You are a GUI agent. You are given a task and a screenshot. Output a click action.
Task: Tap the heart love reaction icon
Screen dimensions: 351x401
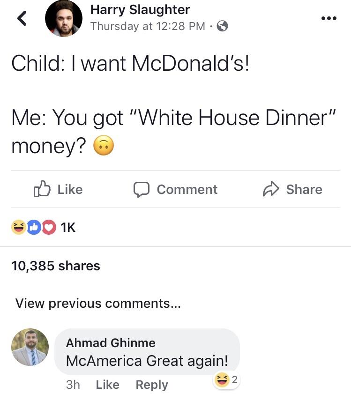click(48, 227)
